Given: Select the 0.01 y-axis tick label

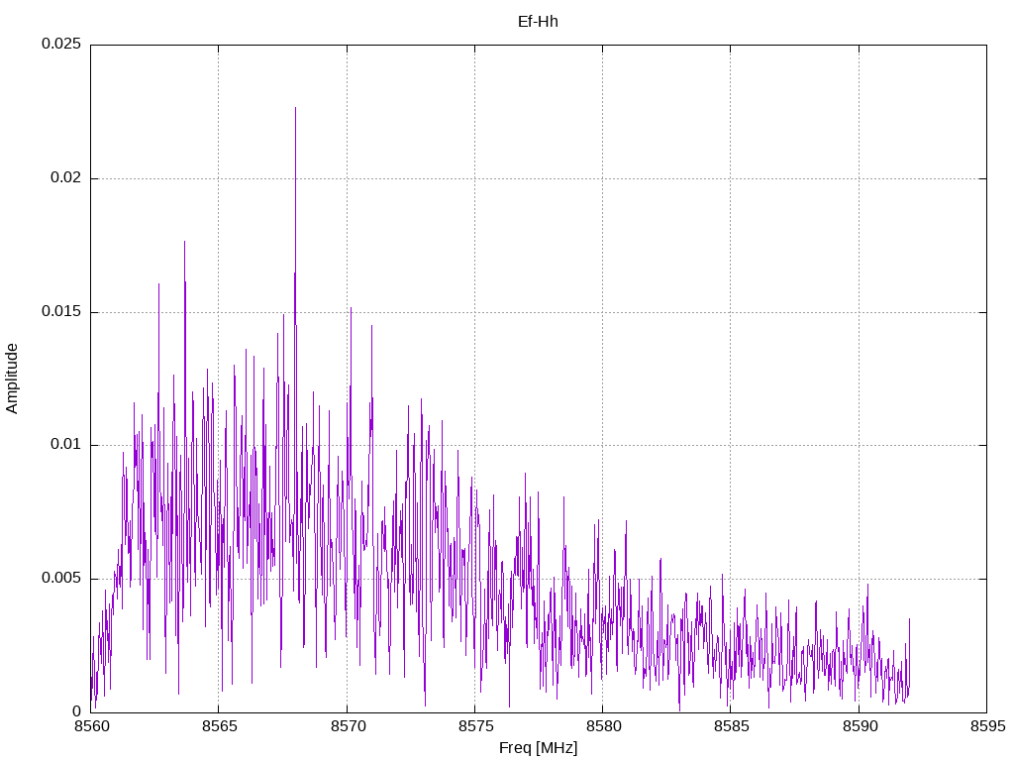Looking at the screenshot, I should tap(66, 445).
